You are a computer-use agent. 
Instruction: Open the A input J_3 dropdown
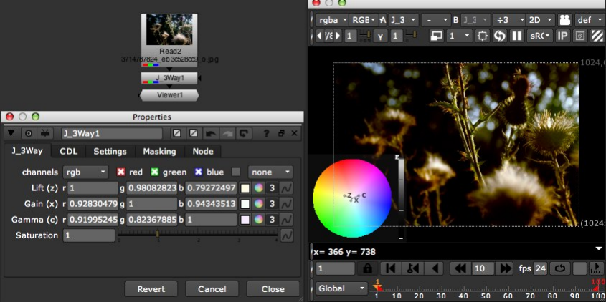tap(404, 19)
